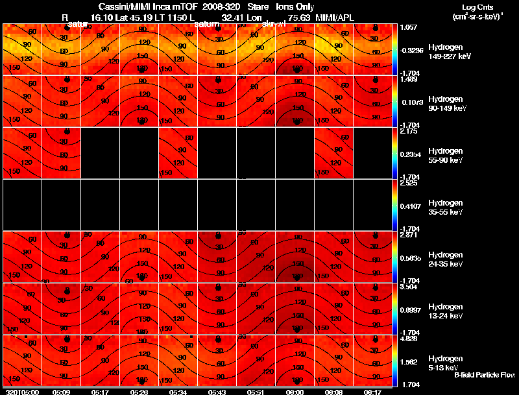Open the 55-90 keV panel in the 05:34 column
519x395 pixels.
coord(178,153)
